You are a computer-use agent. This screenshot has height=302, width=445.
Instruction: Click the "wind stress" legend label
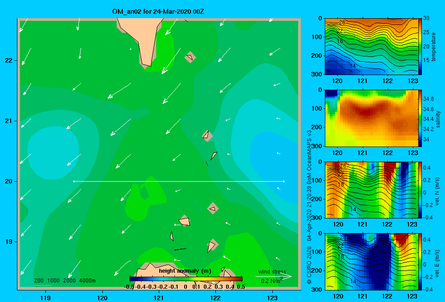[272, 272]
